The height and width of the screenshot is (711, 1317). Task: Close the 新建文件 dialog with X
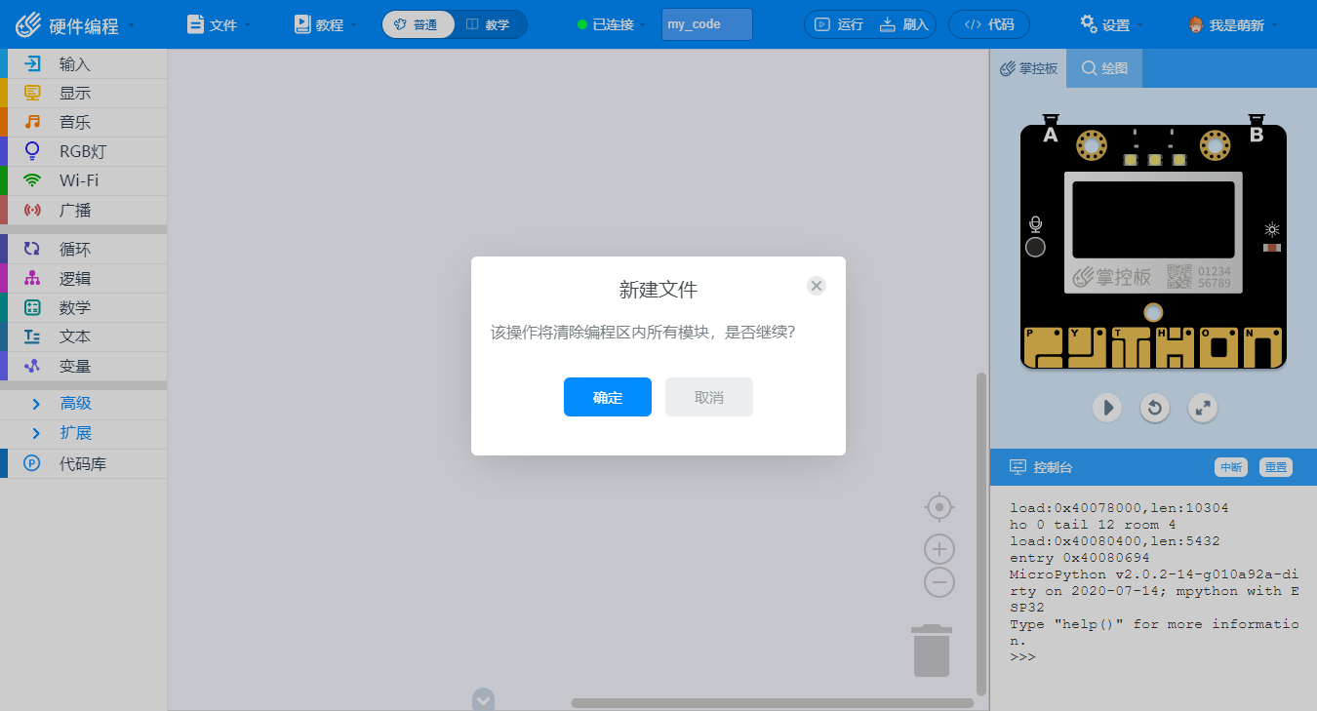point(817,286)
